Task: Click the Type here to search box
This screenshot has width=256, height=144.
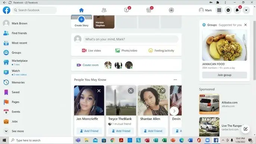Action: coord(41,140)
